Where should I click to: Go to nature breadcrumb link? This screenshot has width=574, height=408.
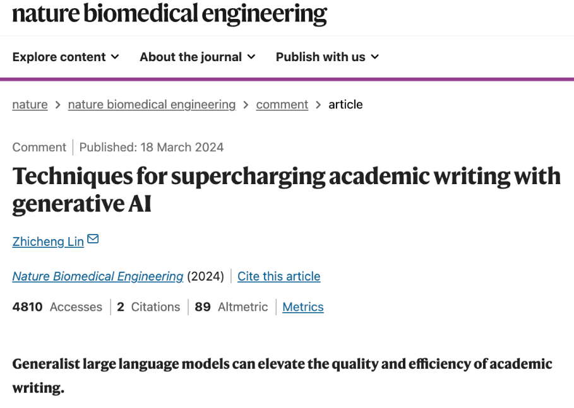[x=30, y=105]
